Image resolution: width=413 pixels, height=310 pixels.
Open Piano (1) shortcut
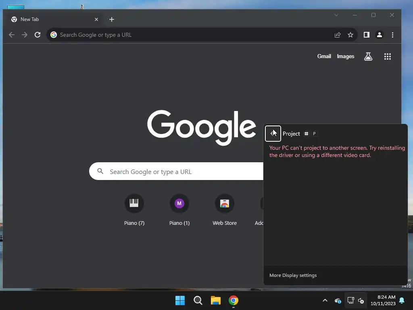coord(179,210)
